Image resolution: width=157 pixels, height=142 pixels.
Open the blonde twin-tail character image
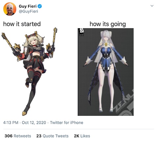click(x=30, y=71)
